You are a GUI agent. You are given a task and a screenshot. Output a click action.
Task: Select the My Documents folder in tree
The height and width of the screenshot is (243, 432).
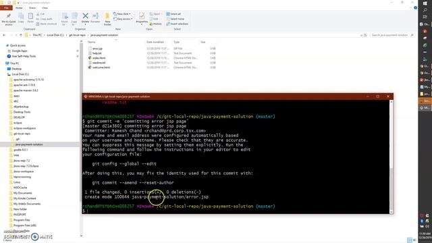click(x=22, y=193)
